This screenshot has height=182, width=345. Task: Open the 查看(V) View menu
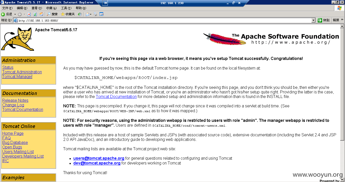click(x=37, y=8)
